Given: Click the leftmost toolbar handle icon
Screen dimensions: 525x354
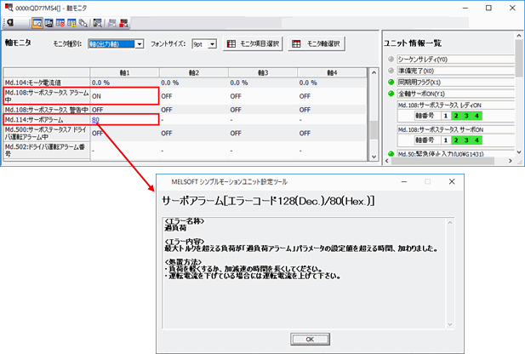Looking at the screenshot, I should tap(9, 23).
